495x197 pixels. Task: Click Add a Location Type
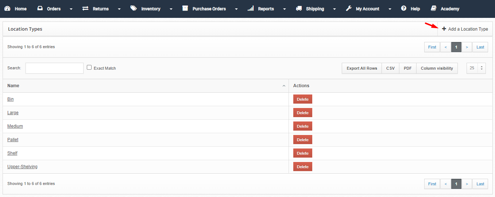[465, 29]
